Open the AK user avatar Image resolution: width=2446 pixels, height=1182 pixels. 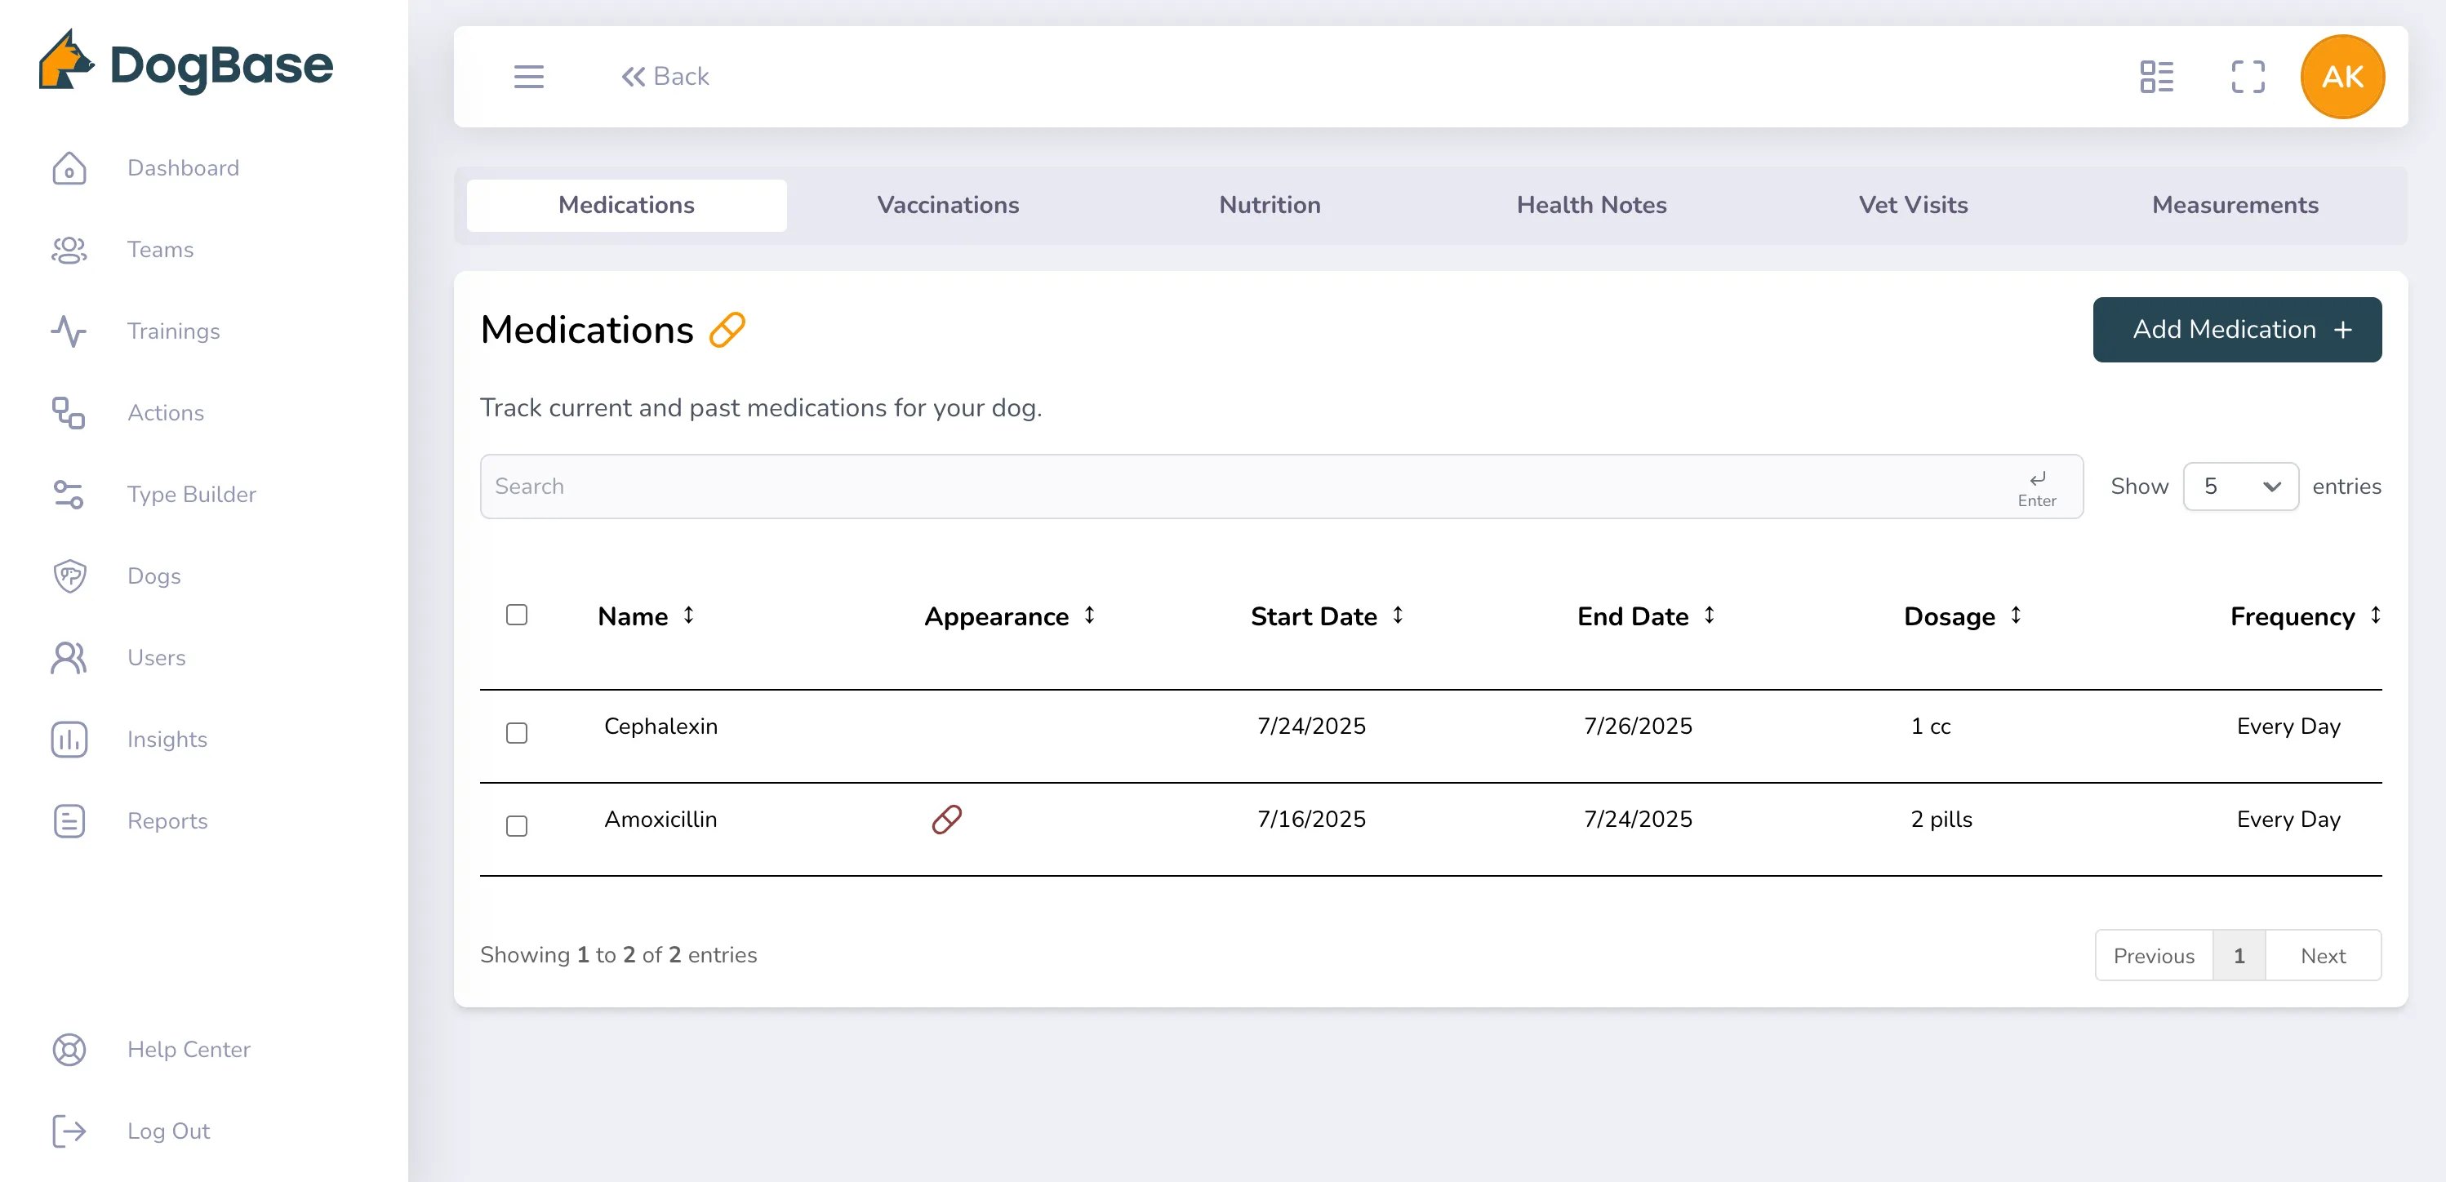pyautogui.click(x=2341, y=77)
